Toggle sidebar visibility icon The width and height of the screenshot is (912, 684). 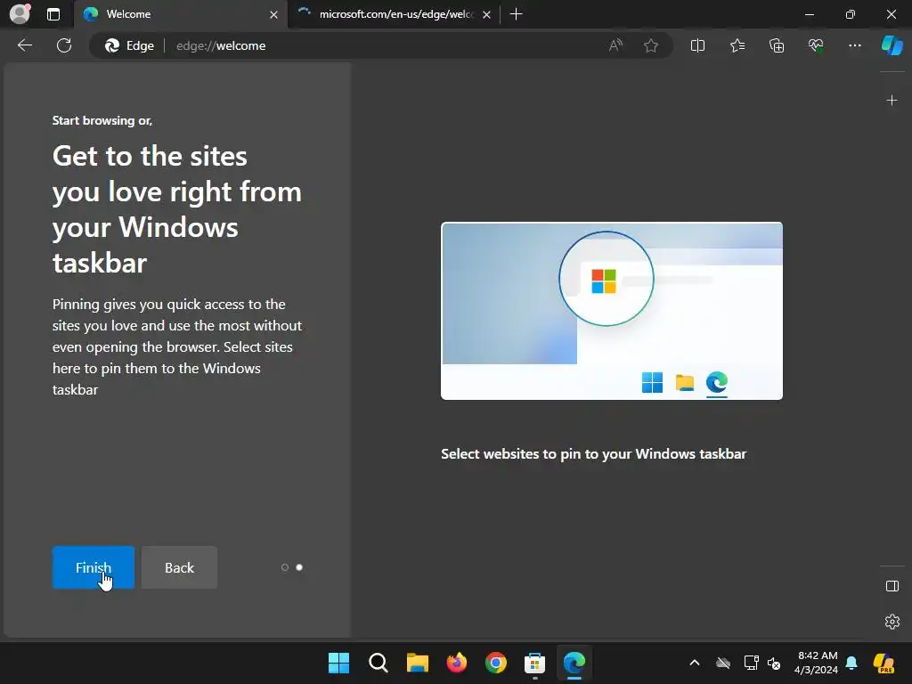click(892, 586)
